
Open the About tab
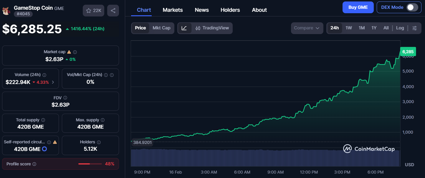click(259, 10)
